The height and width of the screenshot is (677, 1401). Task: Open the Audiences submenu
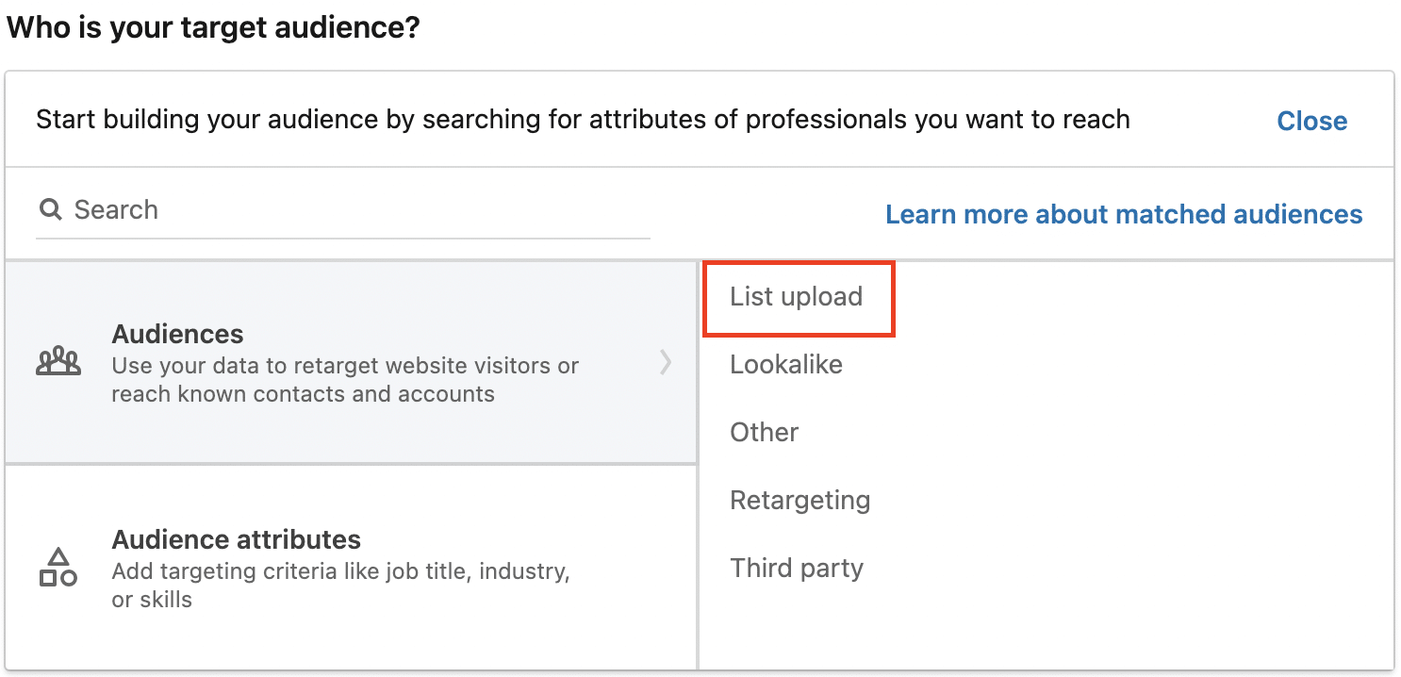[x=349, y=363]
